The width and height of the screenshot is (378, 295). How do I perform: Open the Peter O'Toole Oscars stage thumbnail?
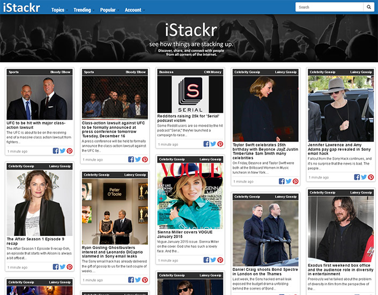click(115, 211)
